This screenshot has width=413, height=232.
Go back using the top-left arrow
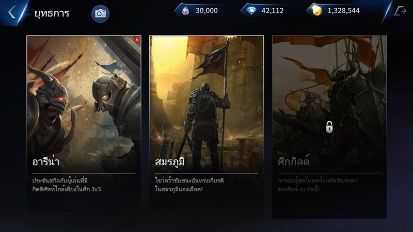[x=12, y=12]
